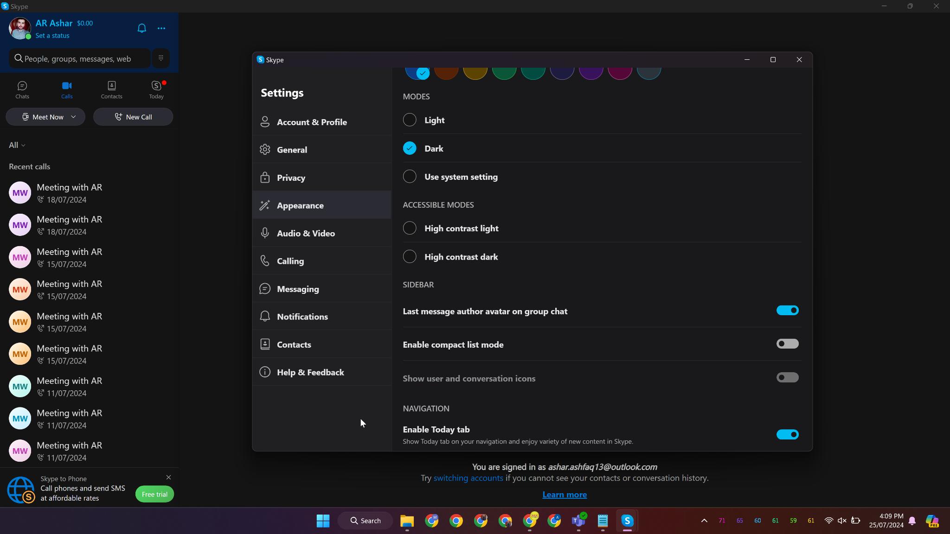The height and width of the screenshot is (534, 950).
Task: Switch to the Today tab
Action: (156, 90)
